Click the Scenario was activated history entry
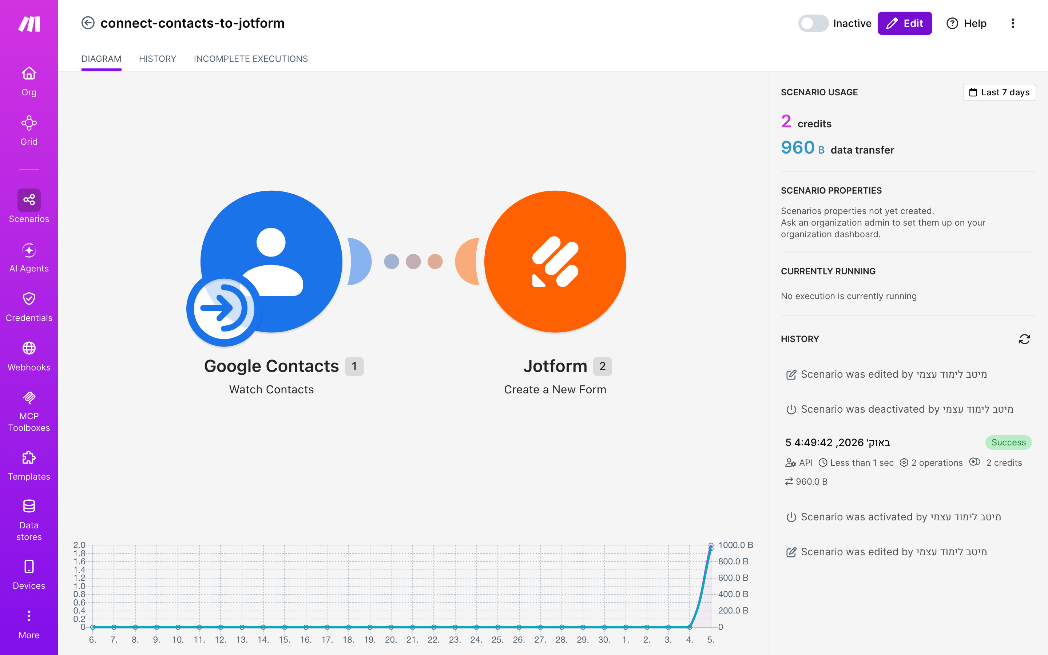The height and width of the screenshot is (655, 1048). click(893, 517)
